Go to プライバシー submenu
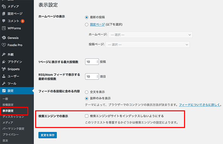Screen dimensions: 223x144 [11, 135]
